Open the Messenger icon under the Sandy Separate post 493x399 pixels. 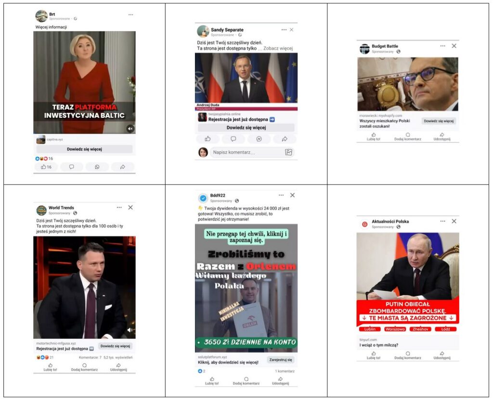click(x=259, y=139)
